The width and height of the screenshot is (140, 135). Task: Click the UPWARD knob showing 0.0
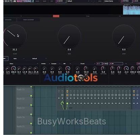pyautogui.click(x=95, y=69)
